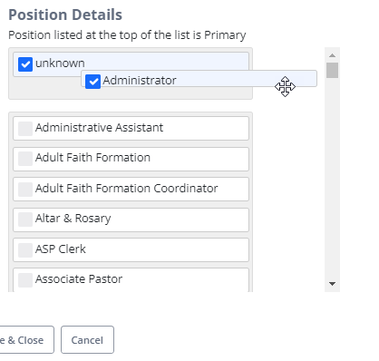Check the ASP Clerk checkbox

coord(25,250)
